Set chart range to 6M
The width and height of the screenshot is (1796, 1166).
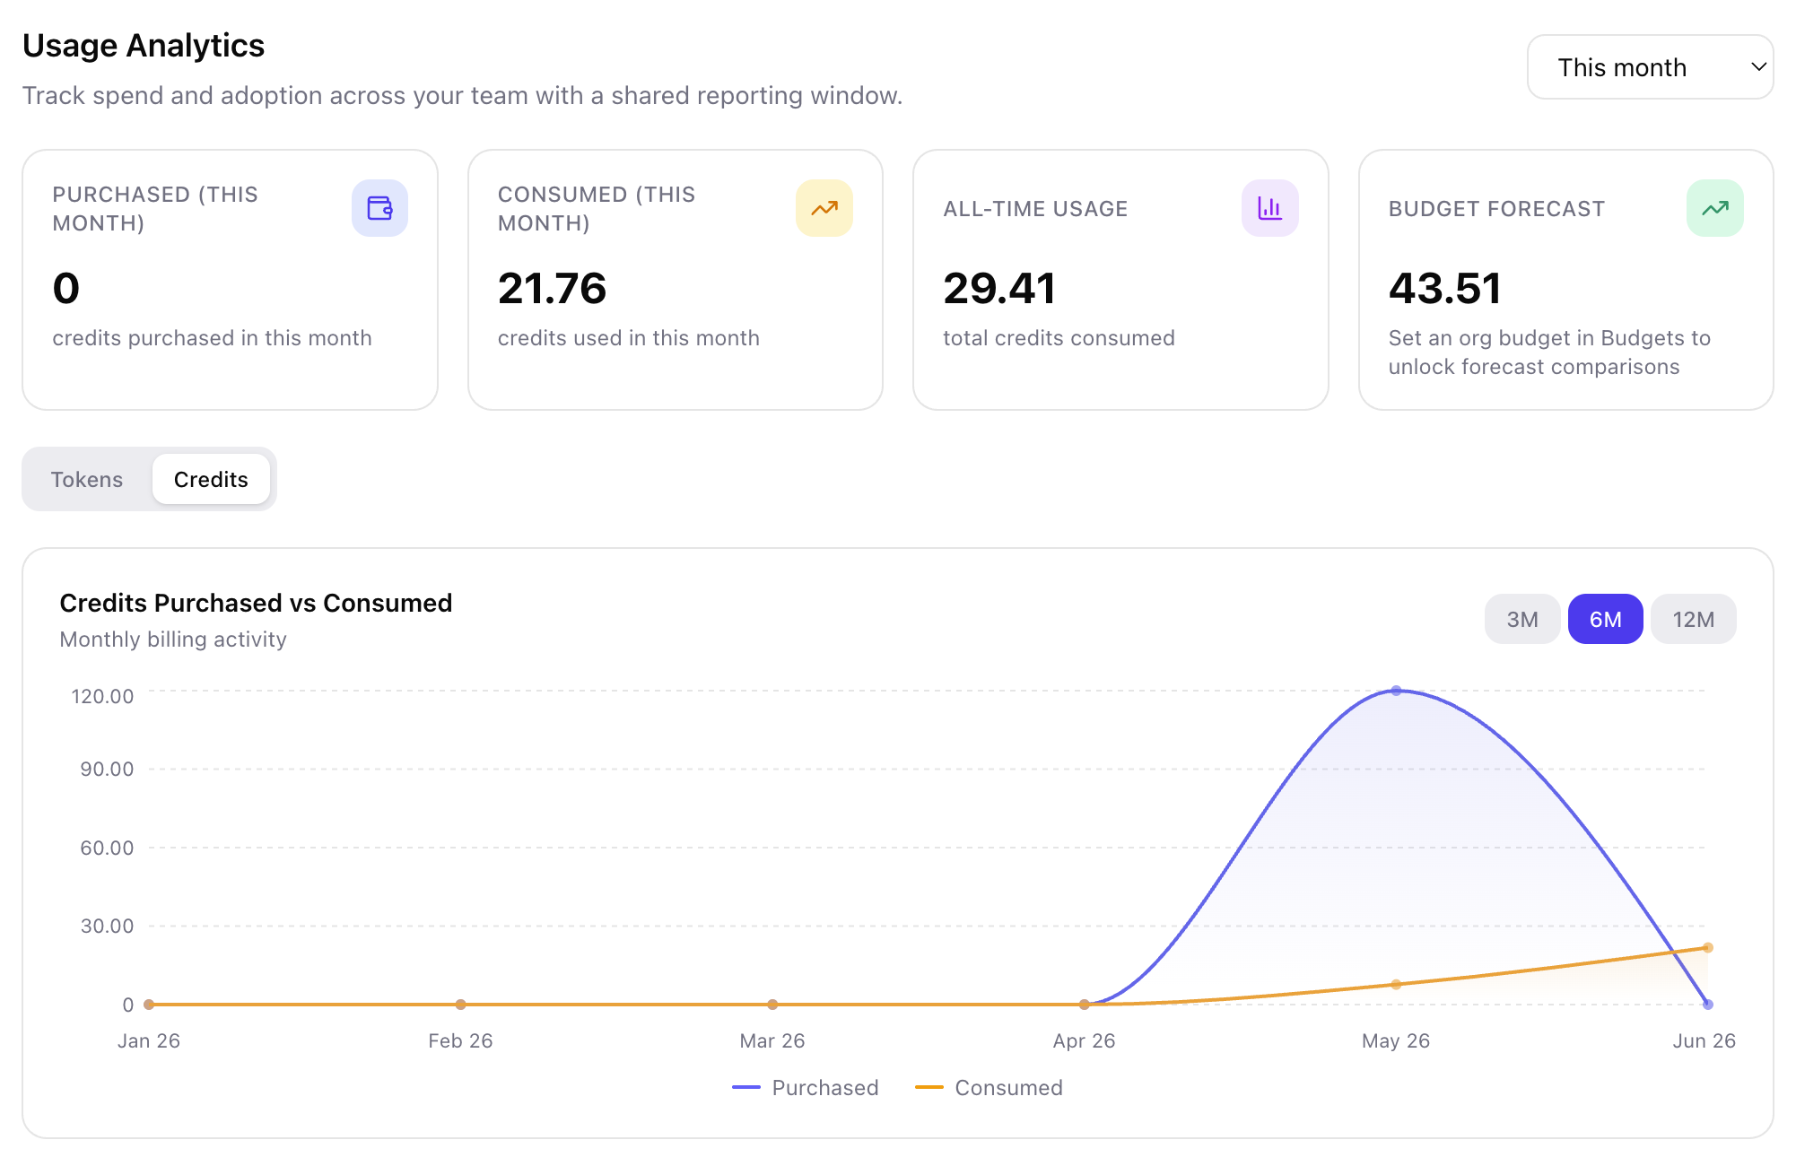click(x=1605, y=619)
